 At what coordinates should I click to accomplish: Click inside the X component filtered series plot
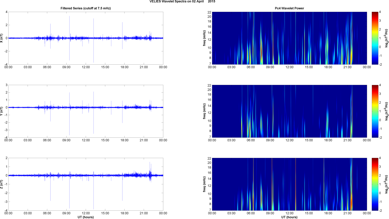click(86, 38)
